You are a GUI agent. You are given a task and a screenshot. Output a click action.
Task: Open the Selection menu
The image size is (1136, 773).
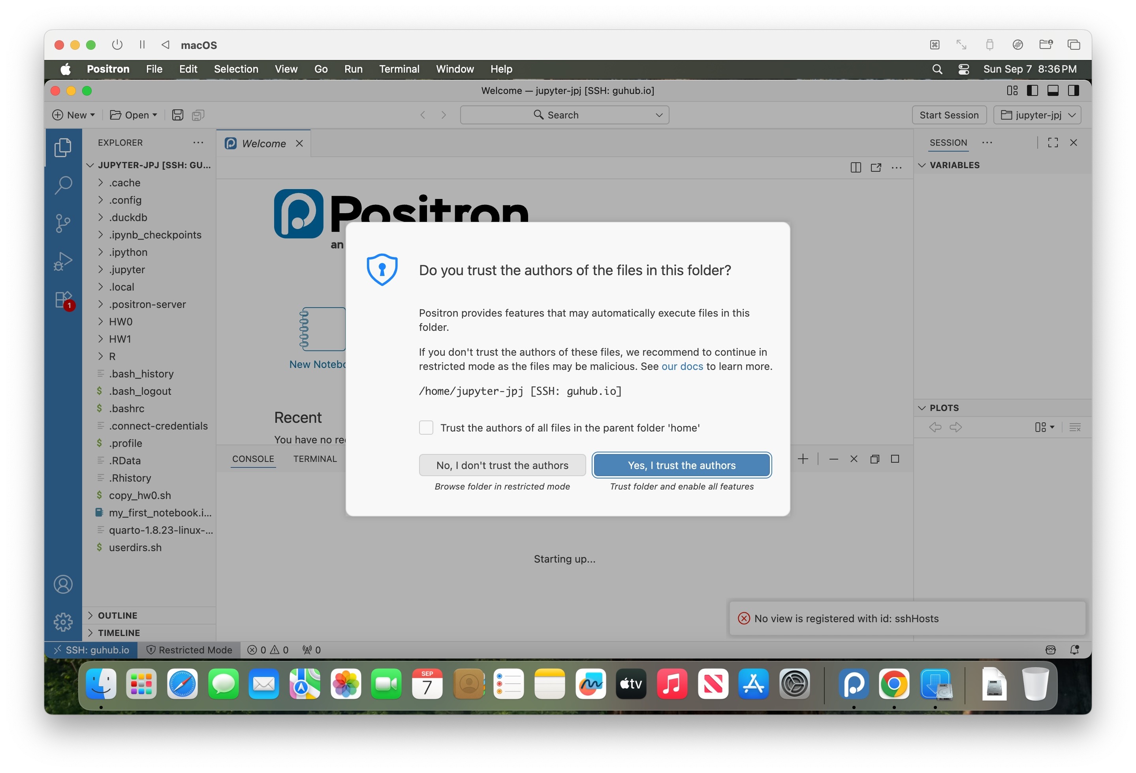(x=236, y=69)
